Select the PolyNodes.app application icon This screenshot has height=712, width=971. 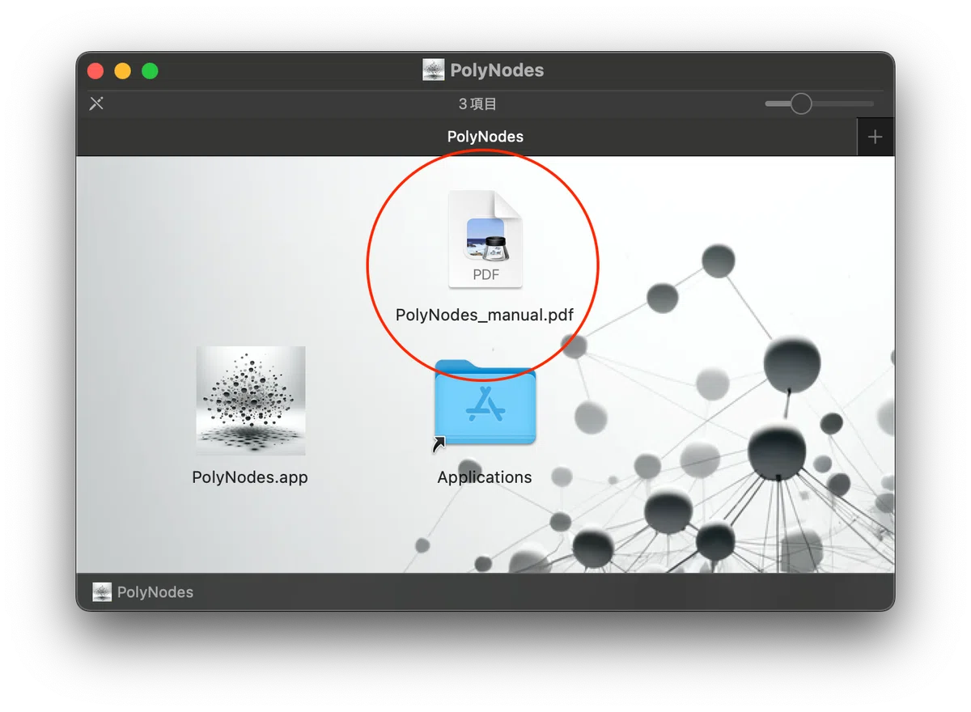(x=251, y=400)
